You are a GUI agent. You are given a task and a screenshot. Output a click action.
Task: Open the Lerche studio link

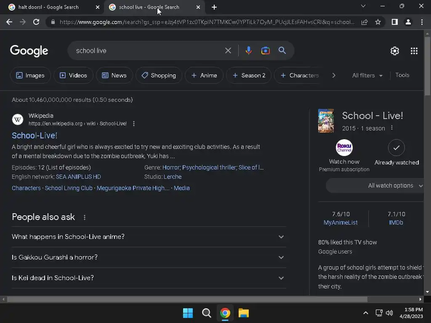[172, 177]
